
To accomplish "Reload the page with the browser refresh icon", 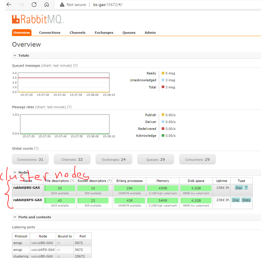I will pos(34,5).
